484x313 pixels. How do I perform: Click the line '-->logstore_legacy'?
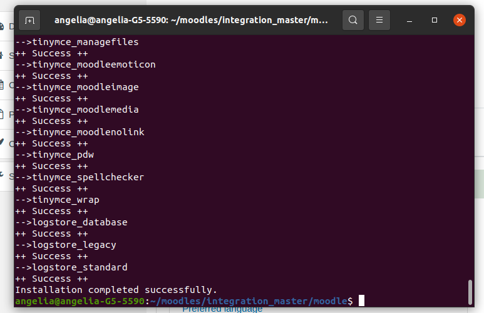click(x=66, y=245)
